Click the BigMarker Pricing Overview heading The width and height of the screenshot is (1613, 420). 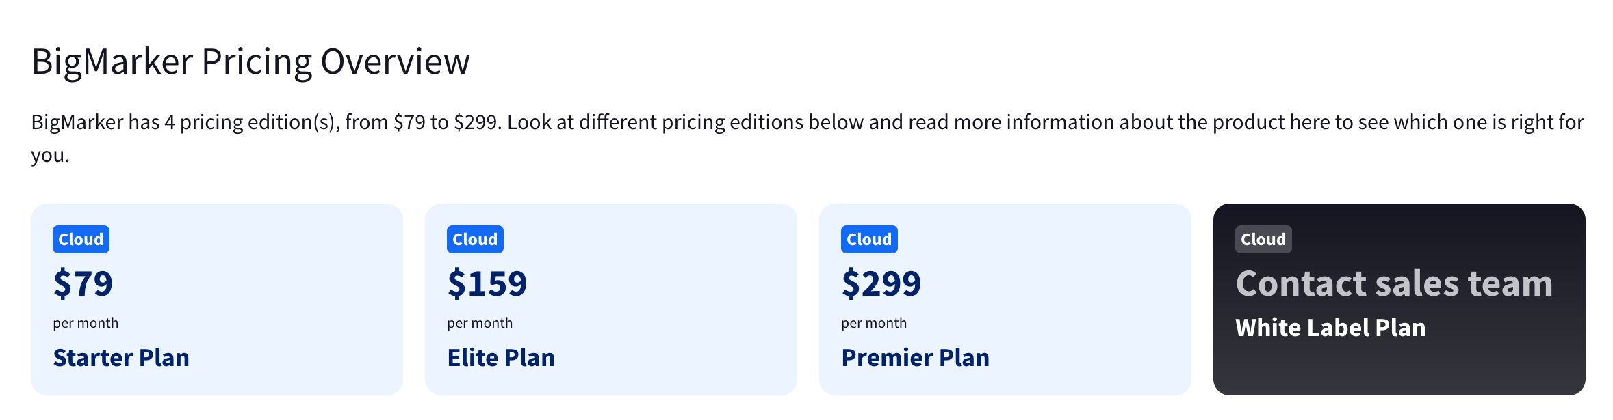pos(250,61)
